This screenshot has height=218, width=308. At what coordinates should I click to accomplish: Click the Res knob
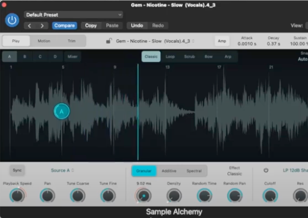coord(300,196)
